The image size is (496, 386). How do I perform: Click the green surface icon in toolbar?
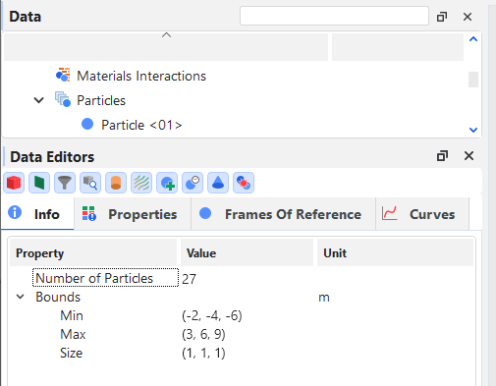point(39,183)
